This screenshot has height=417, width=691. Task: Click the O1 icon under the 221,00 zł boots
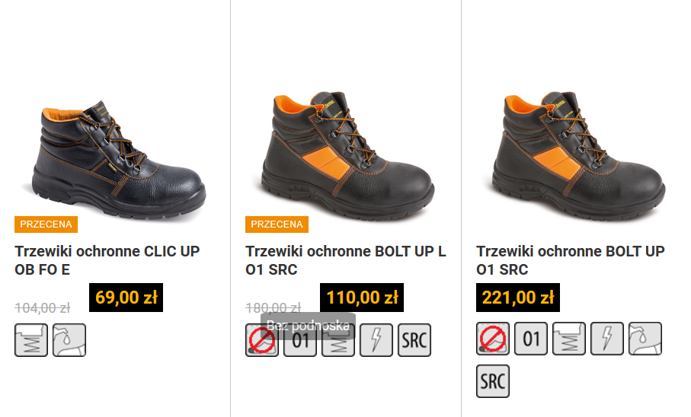pos(530,338)
